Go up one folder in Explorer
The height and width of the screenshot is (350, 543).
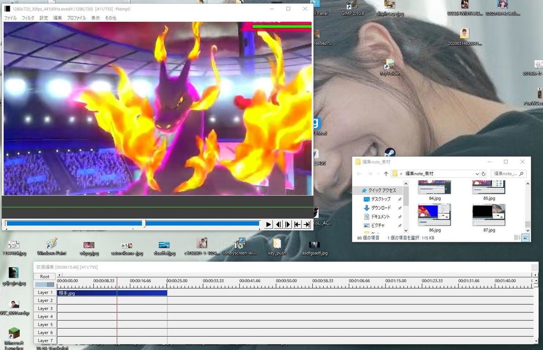point(386,173)
